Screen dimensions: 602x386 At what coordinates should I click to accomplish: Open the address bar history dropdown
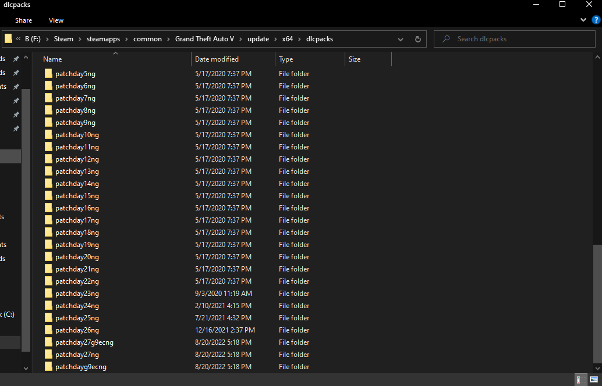pyautogui.click(x=401, y=39)
